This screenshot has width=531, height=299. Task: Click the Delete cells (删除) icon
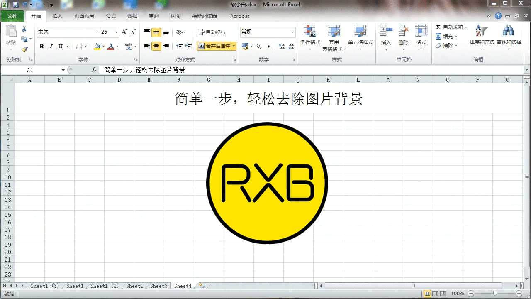tap(404, 32)
